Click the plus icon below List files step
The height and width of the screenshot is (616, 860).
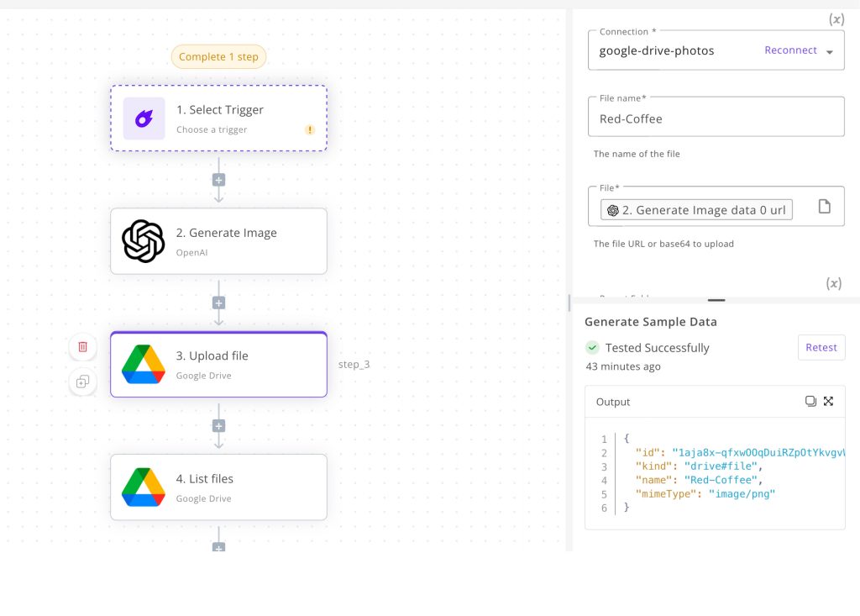(218, 545)
